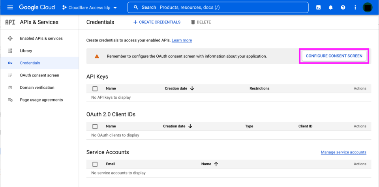Image resolution: width=379 pixels, height=187 pixels.
Task: Select all checkbox in API Keys table
Action: point(95,89)
